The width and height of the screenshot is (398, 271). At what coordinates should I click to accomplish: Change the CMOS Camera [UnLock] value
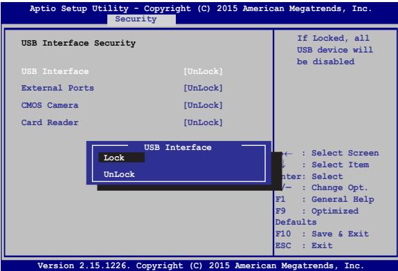click(x=203, y=105)
